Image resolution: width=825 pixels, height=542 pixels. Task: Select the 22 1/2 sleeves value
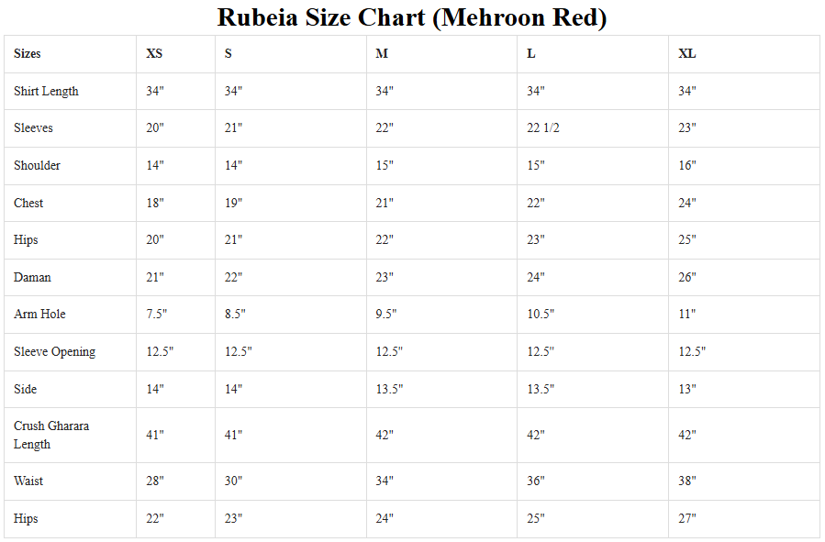click(x=543, y=128)
